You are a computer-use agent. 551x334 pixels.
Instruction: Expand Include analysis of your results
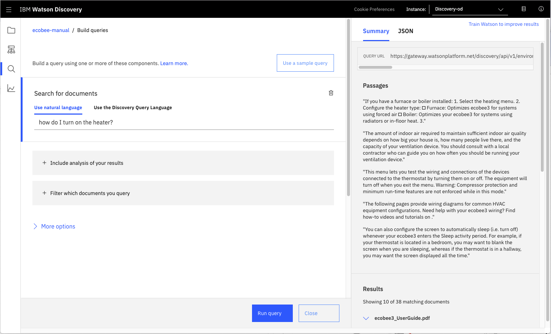pyautogui.click(x=183, y=163)
